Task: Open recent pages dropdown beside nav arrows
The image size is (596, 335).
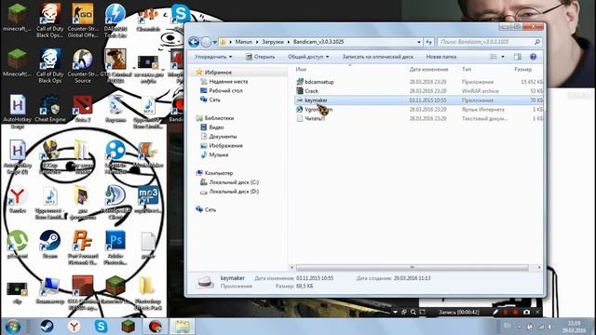Action: 215,42
